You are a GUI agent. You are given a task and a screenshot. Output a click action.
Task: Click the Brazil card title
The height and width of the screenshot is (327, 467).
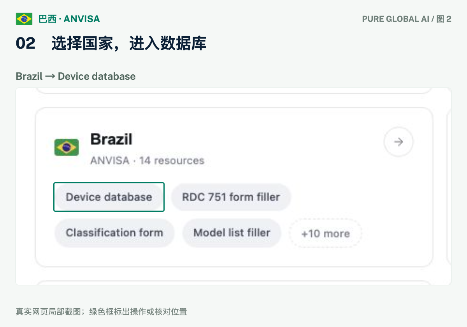pos(111,139)
